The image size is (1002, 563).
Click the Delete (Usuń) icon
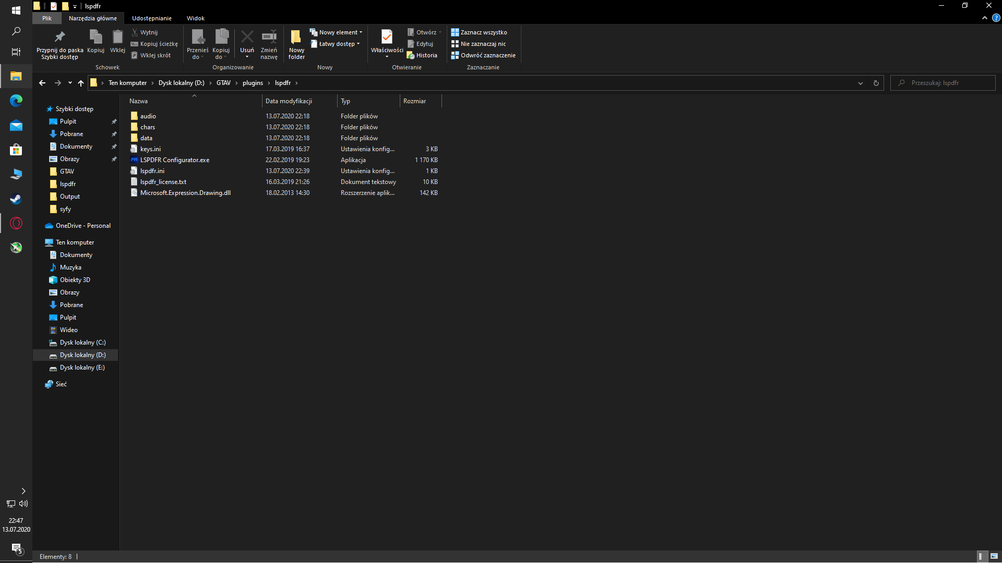(247, 38)
